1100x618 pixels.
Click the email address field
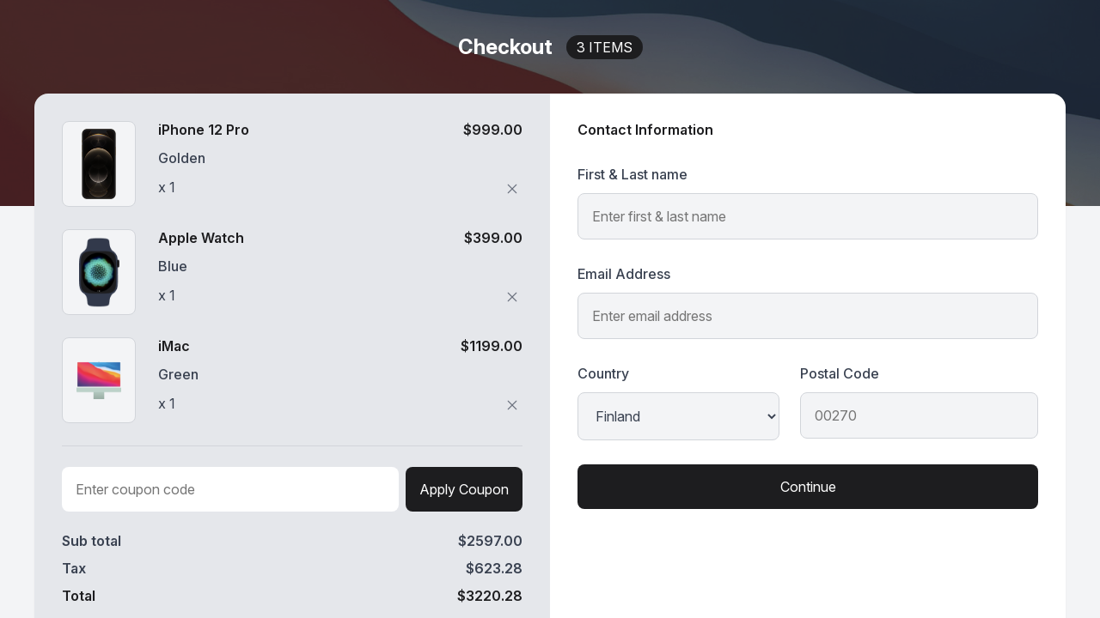pyautogui.click(x=808, y=316)
